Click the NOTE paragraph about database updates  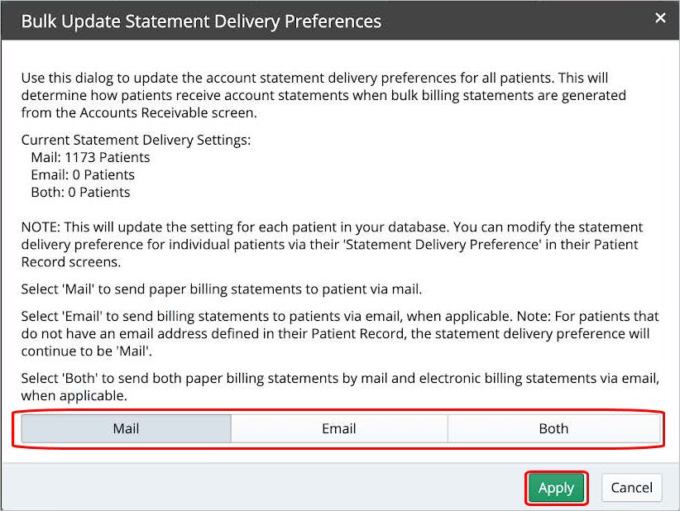331,244
